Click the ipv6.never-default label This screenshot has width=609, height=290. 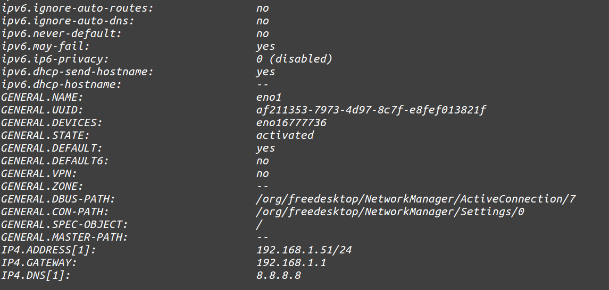point(54,33)
